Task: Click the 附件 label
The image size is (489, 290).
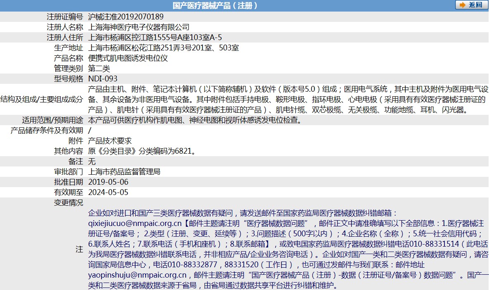Action: 76,140
